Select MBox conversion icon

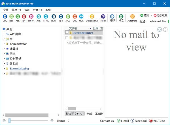point(103,18)
